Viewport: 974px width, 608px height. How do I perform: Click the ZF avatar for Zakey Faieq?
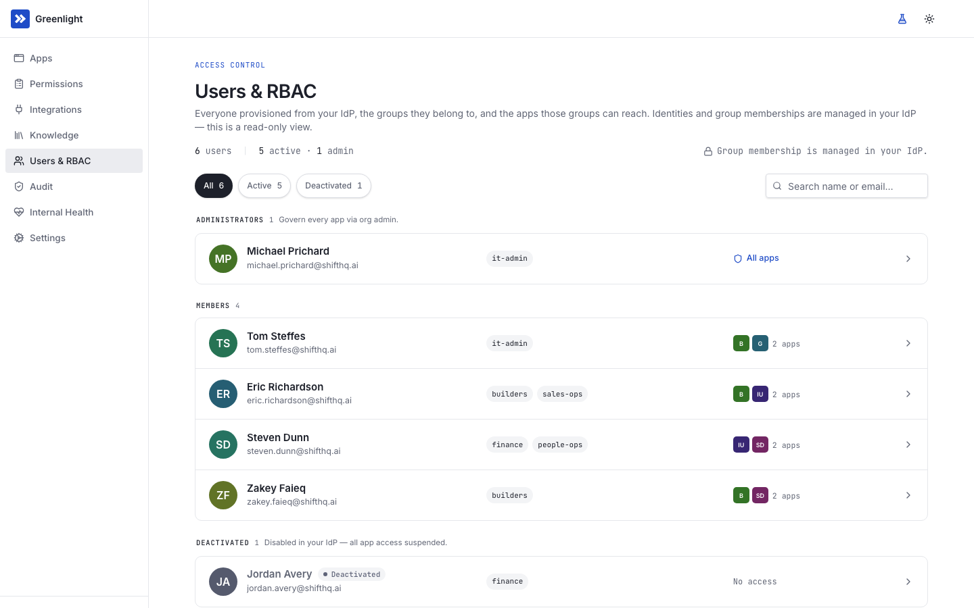pyautogui.click(x=223, y=495)
